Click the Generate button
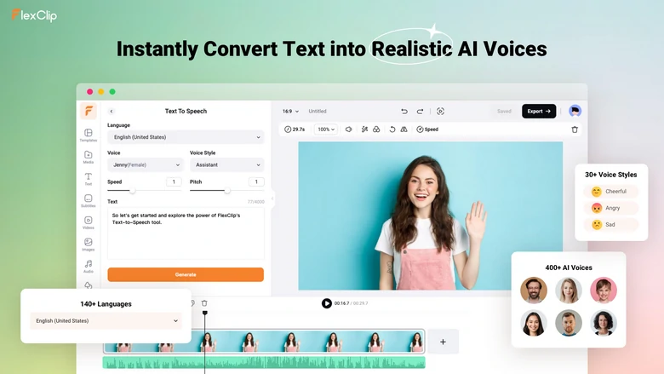The height and width of the screenshot is (374, 664). (x=186, y=274)
